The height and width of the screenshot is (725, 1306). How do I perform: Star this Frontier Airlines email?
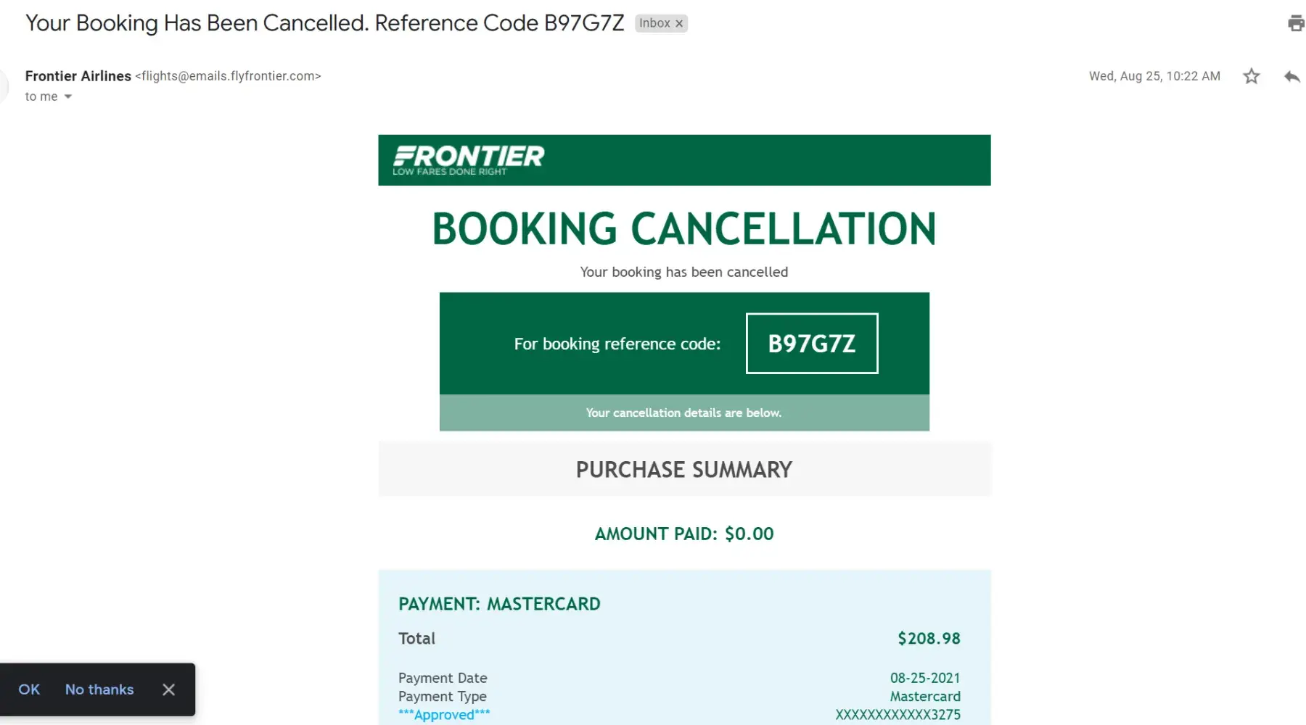coord(1252,76)
